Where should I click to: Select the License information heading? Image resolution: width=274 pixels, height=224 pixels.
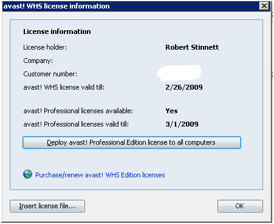tap(57, 31)
